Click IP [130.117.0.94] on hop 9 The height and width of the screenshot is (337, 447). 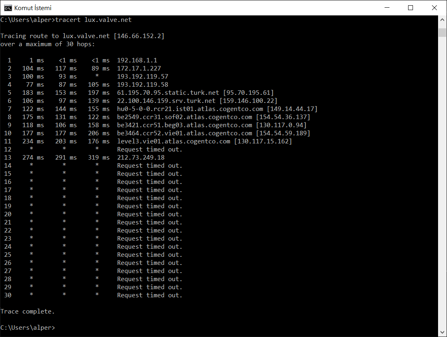(x=281, y=125)
